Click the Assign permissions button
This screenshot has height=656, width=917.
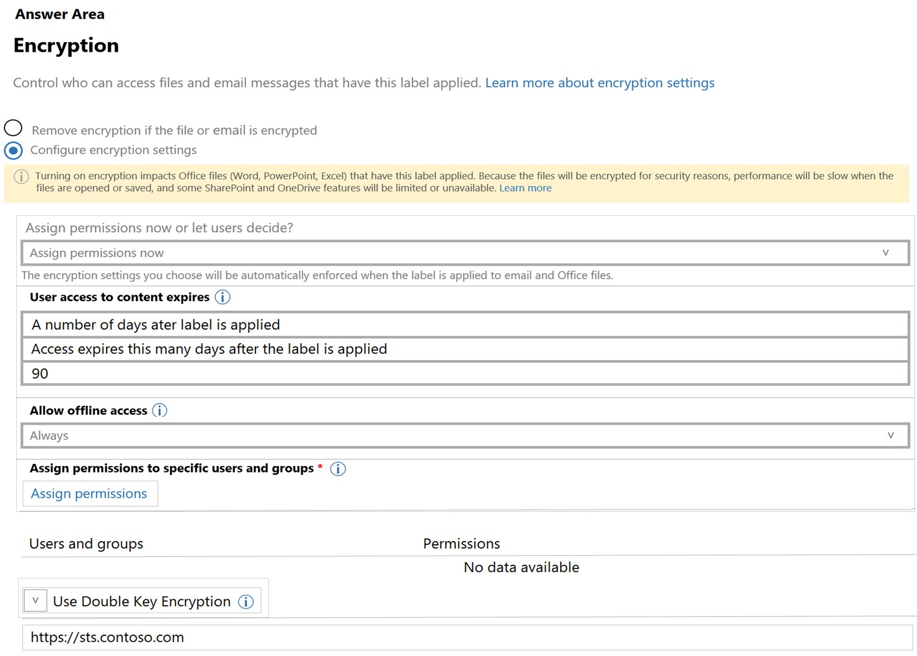tap(89, 494)
